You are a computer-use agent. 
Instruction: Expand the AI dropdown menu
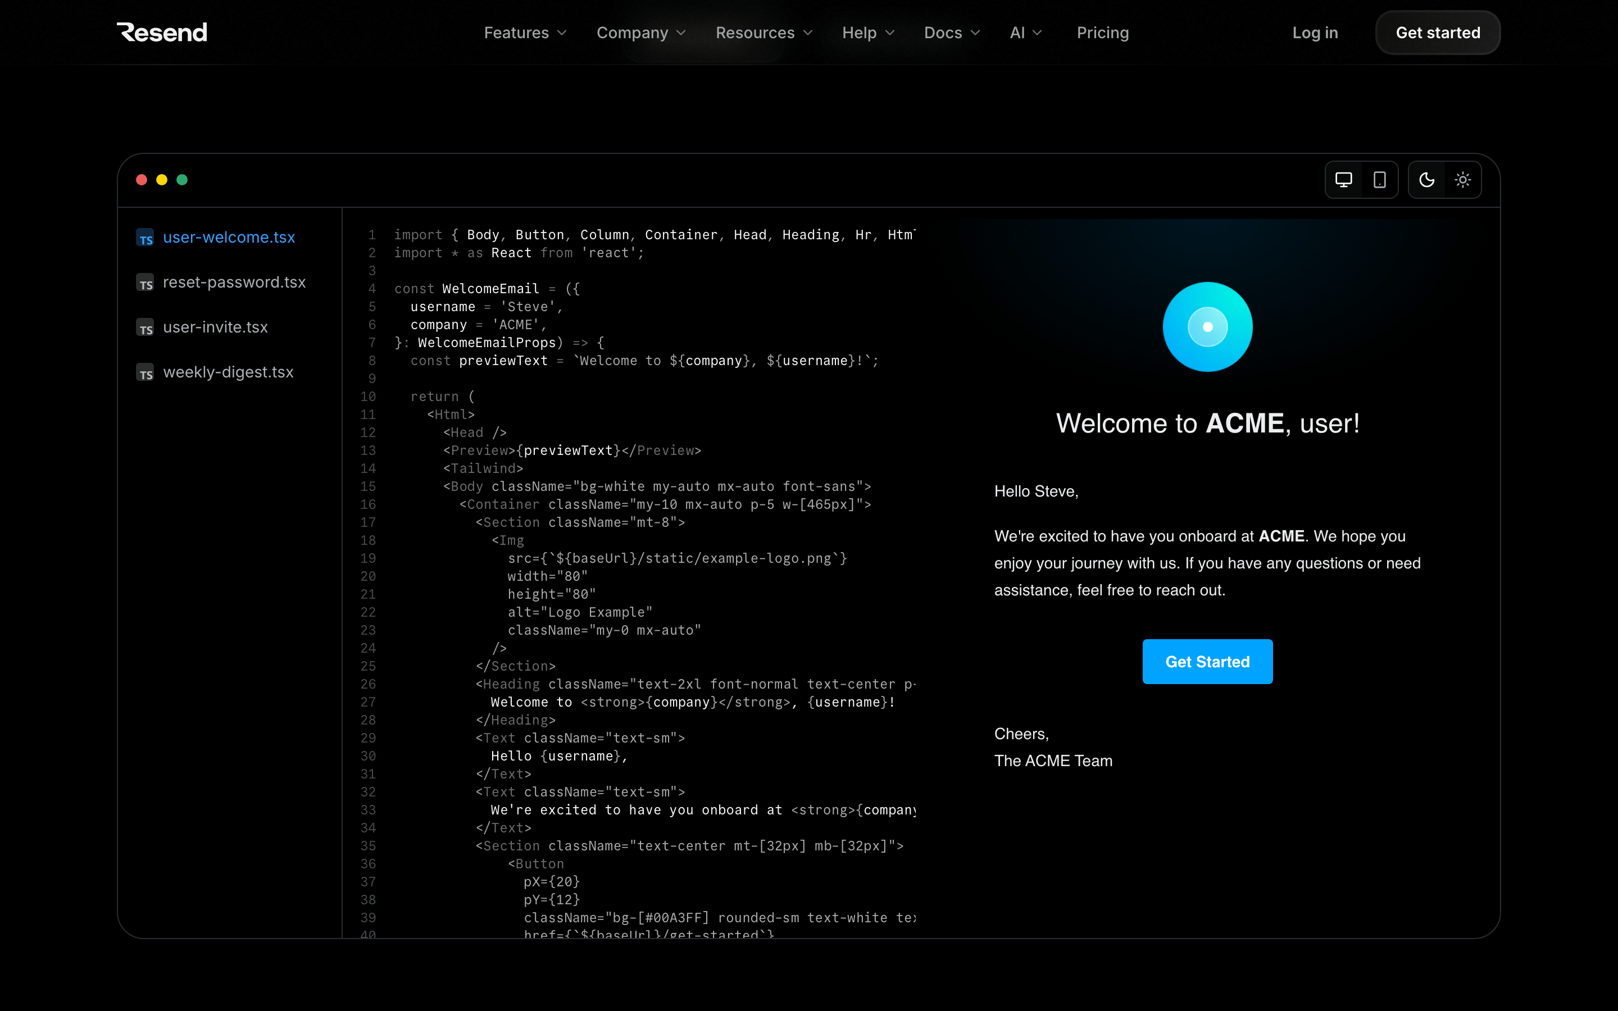[x=1026, y=33]
